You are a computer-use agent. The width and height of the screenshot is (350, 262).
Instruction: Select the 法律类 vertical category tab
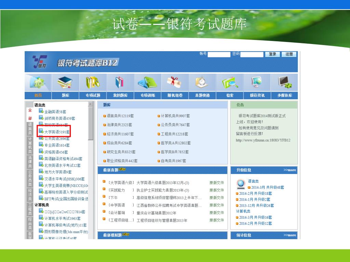[x=30, y=161]
